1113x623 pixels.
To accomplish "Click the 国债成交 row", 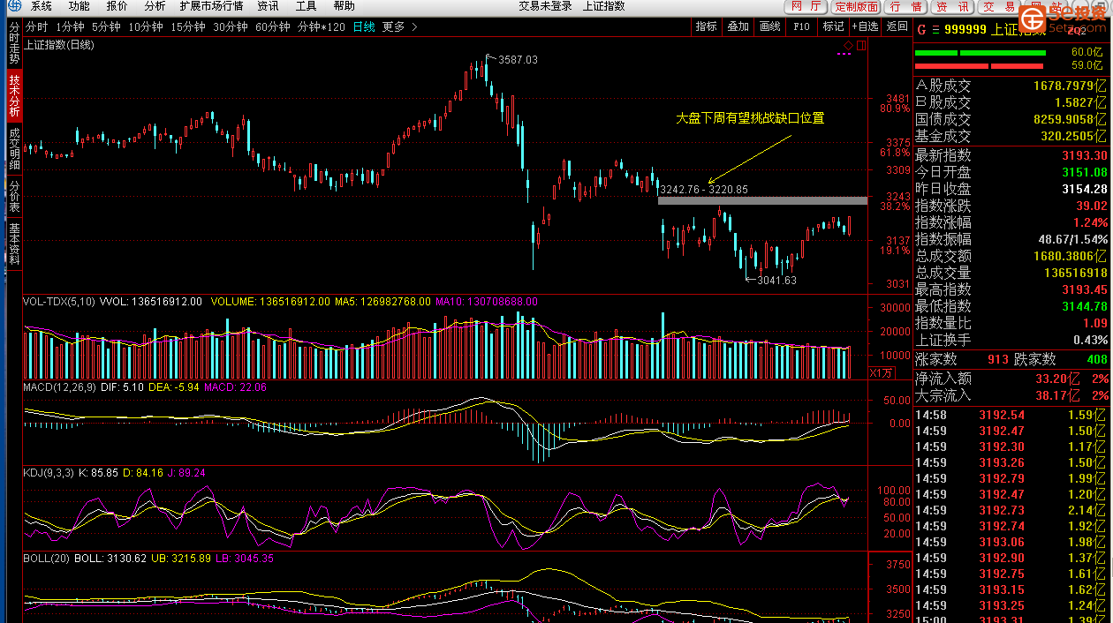I will pyautogui.click(x=1011, y=120).
